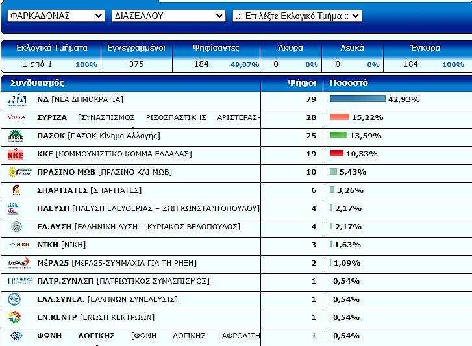Click the ΣΥΡΙΖΑ party logo

16,117
